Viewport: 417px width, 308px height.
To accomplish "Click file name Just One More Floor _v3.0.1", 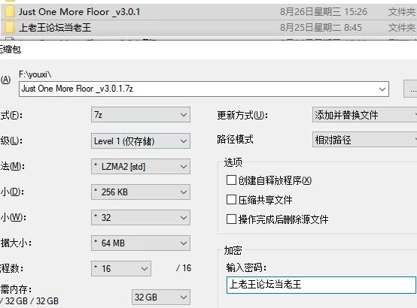I will [79, 12].
